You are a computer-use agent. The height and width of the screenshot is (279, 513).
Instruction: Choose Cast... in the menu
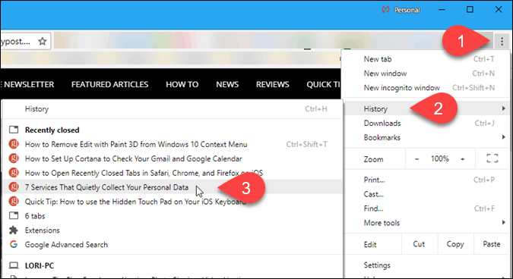[426, 194]
